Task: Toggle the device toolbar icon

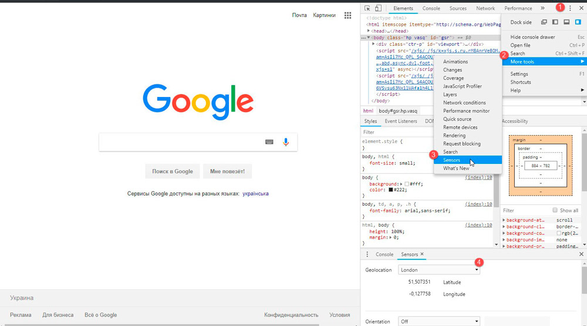Action: (378, 8)
